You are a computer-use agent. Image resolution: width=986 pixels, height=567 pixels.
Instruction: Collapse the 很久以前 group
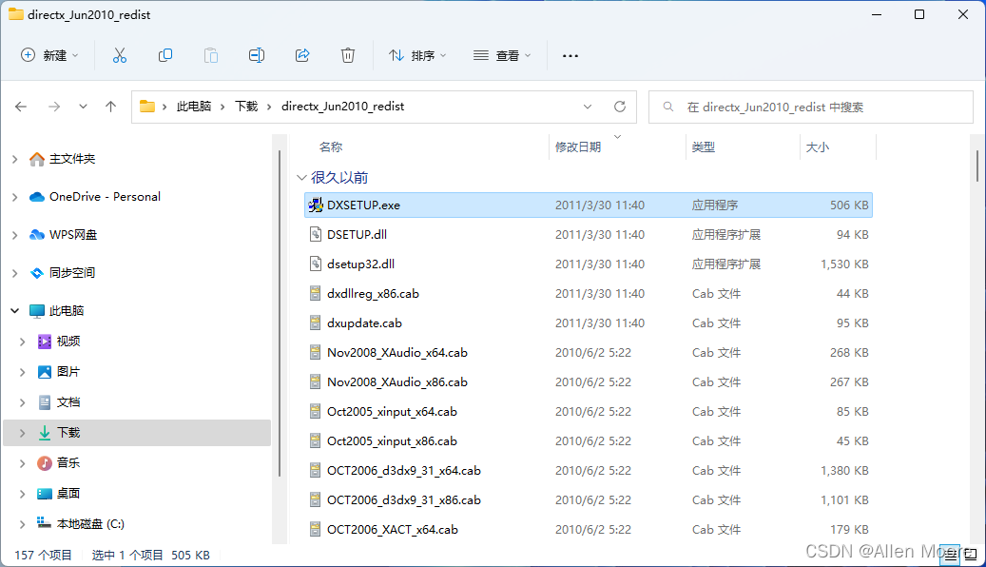[x=301, y=178]
